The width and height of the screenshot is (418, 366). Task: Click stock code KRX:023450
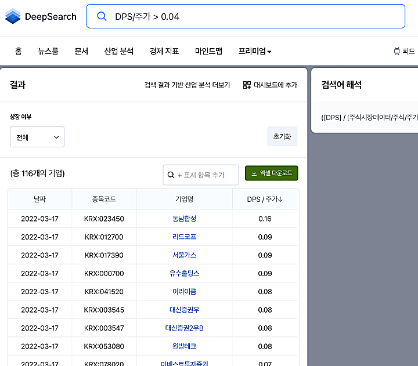104,219
